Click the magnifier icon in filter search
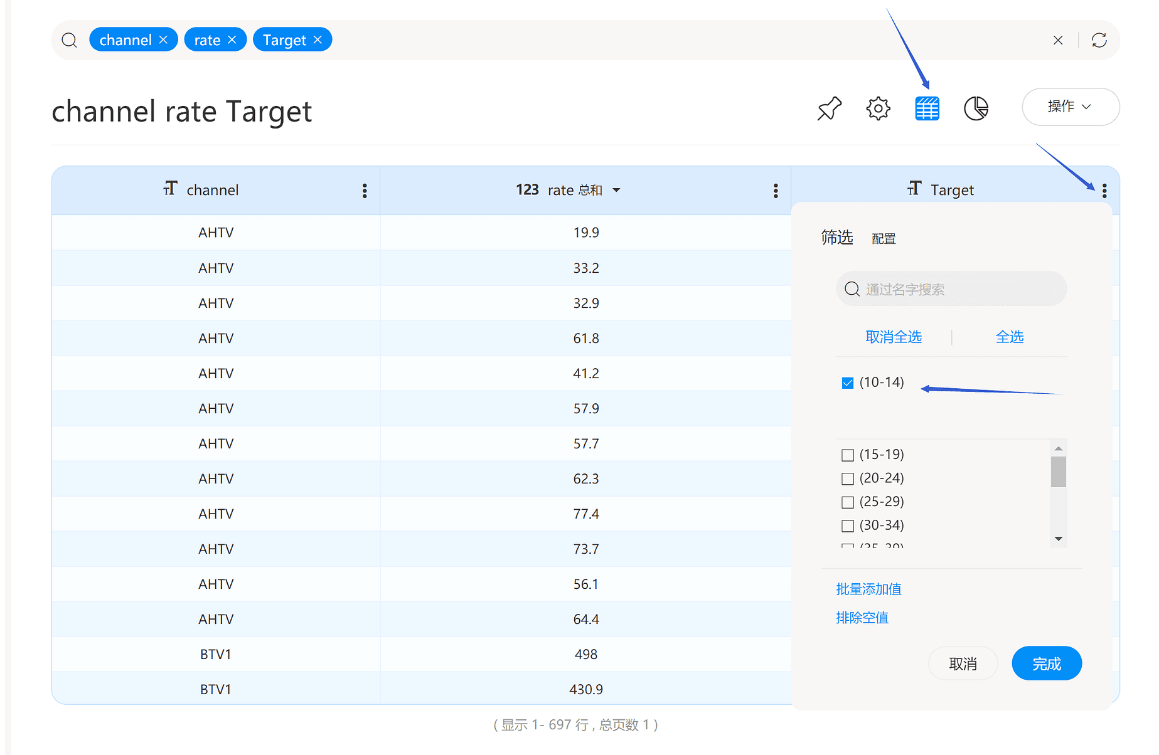 click(852, 289)
